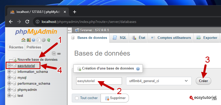Open the Home icon in sidebar
Image resolution: width=221 pixels, height=105 pixels.
[23, 40]
